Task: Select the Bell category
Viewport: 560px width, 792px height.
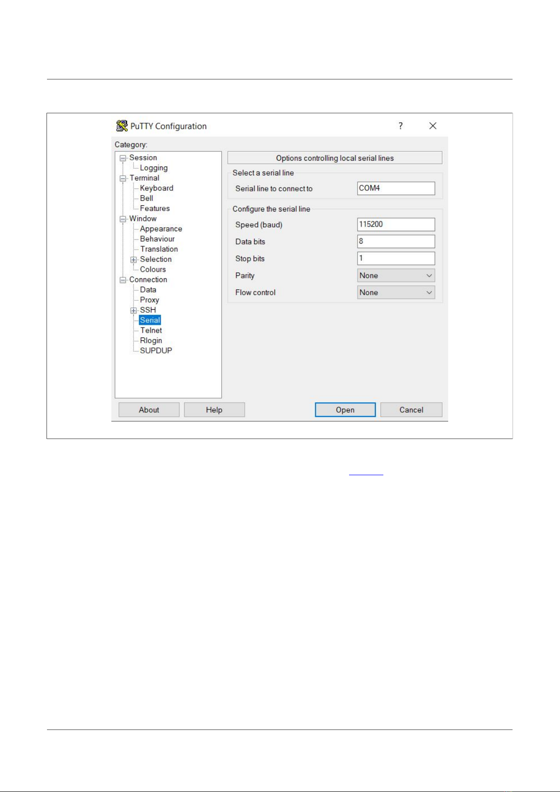Action: point(147,198)
